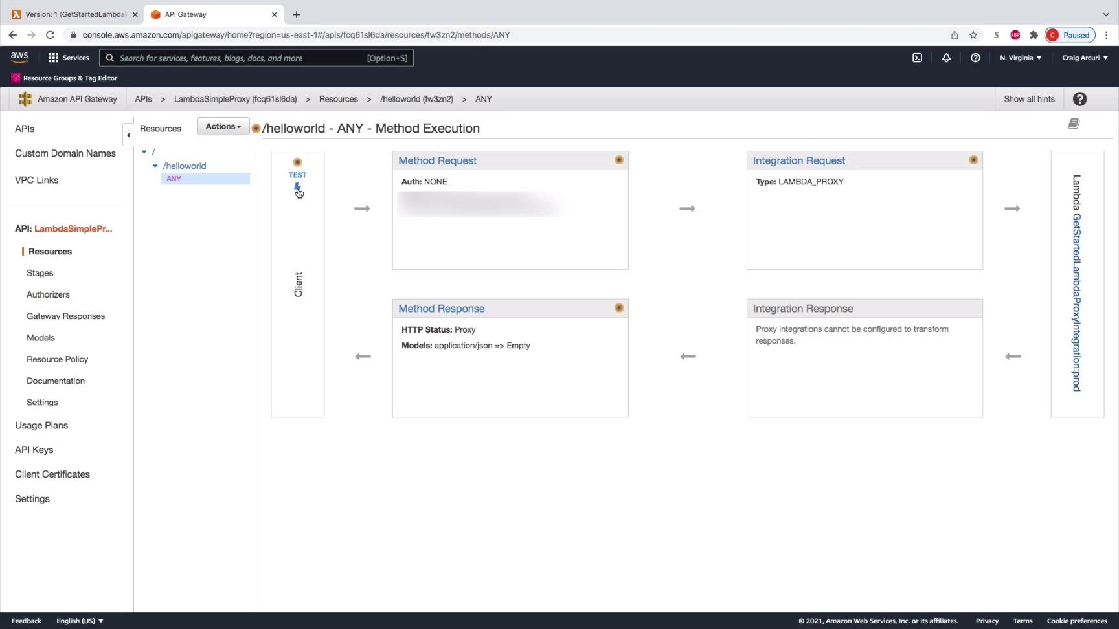Image resolution: width=1119 pixels, height=629 pixels.
Task: Click the hint dot beside the /helloworld title
Action: [256, 128]
